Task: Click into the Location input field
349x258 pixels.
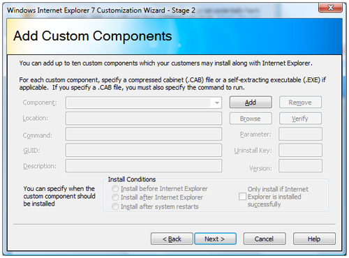Action: pos(144,119)
